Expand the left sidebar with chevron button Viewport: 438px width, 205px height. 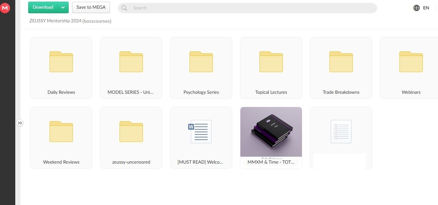point(20,123)
